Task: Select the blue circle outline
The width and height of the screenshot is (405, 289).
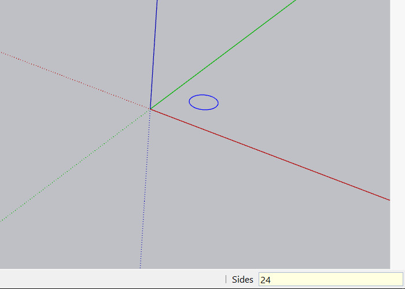Action: pos(204,95)
